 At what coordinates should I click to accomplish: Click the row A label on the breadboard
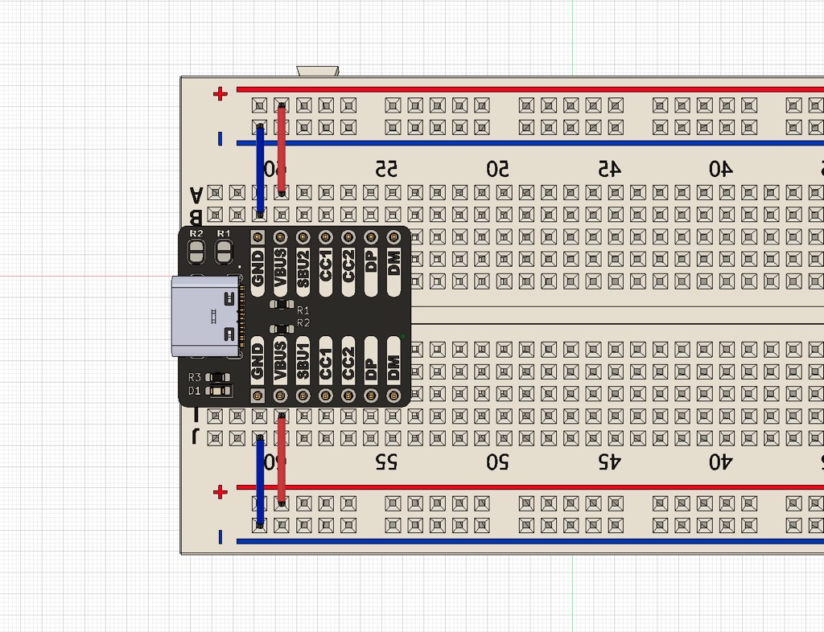click(196, 195)
